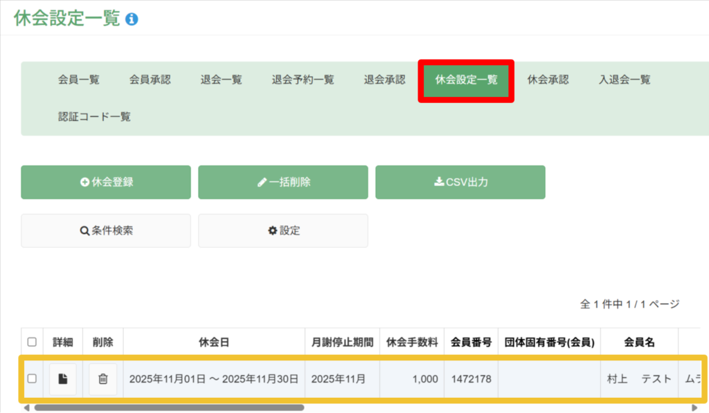Image resolution: width=709 pixels, height=413 pixels.
Task: Click the horizontal scrollbar below the table
Action: [x=169, y=407]
